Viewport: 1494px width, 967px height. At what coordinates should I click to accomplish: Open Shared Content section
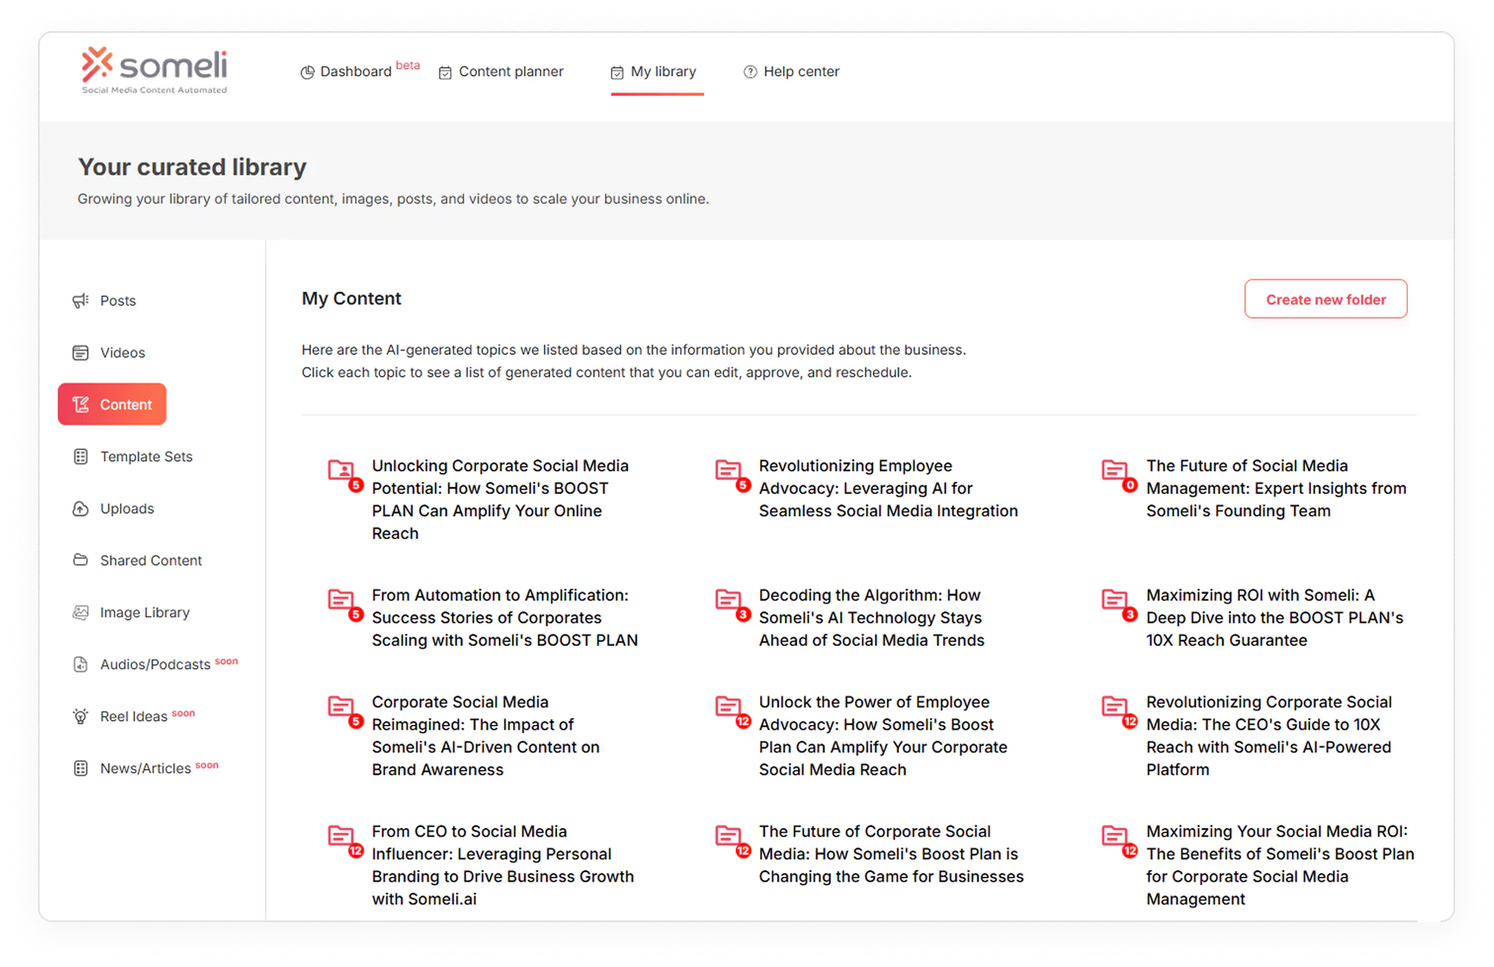(x=137, y=560)
